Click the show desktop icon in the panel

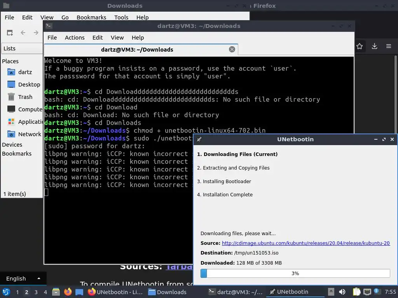(79, 292)
